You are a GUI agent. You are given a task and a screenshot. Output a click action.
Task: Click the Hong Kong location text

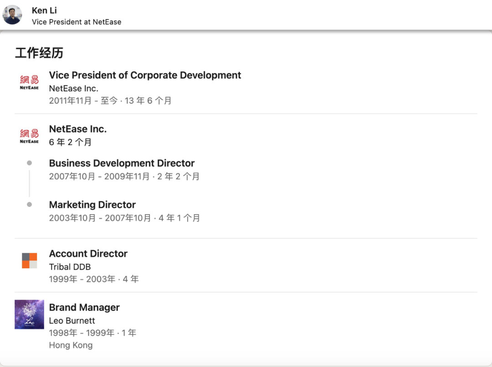(71, 345)
